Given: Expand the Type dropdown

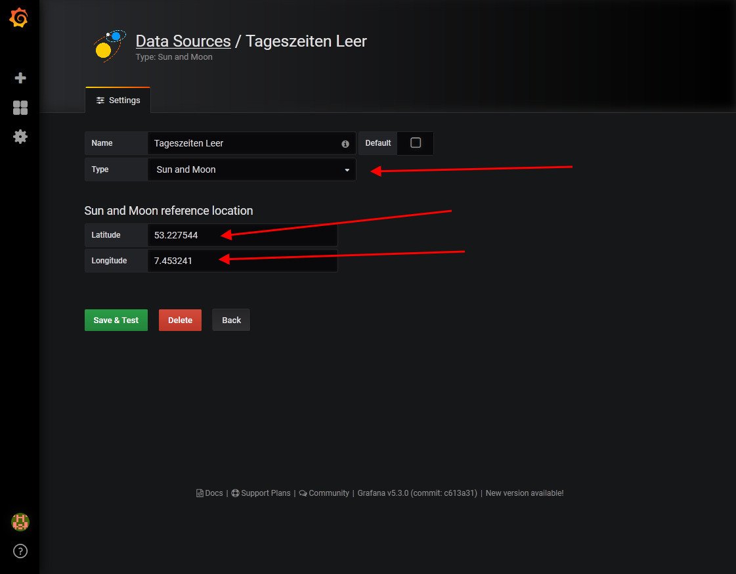Looking at the screenshot, I should (x=251, y=169).
